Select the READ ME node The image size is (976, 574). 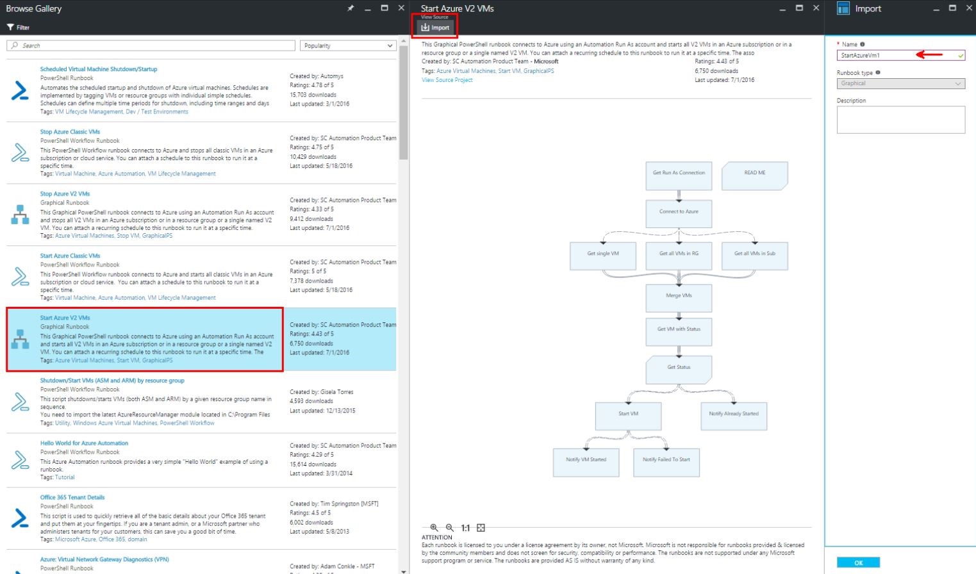click(755, 176)
